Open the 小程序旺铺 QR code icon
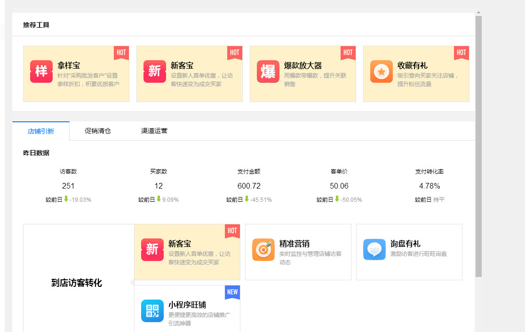The width and height of the screenshot is (525, 332). [152, 311]
